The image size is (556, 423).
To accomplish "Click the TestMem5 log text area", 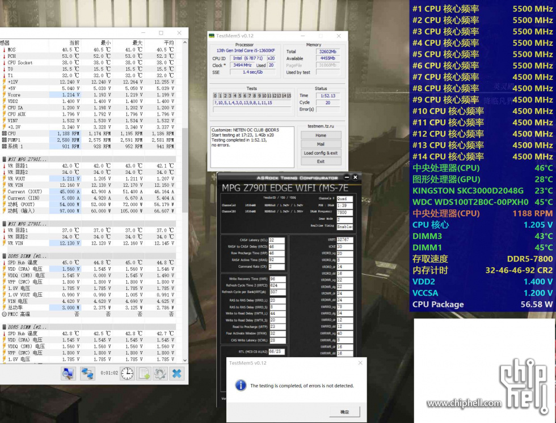I will 252,147.
